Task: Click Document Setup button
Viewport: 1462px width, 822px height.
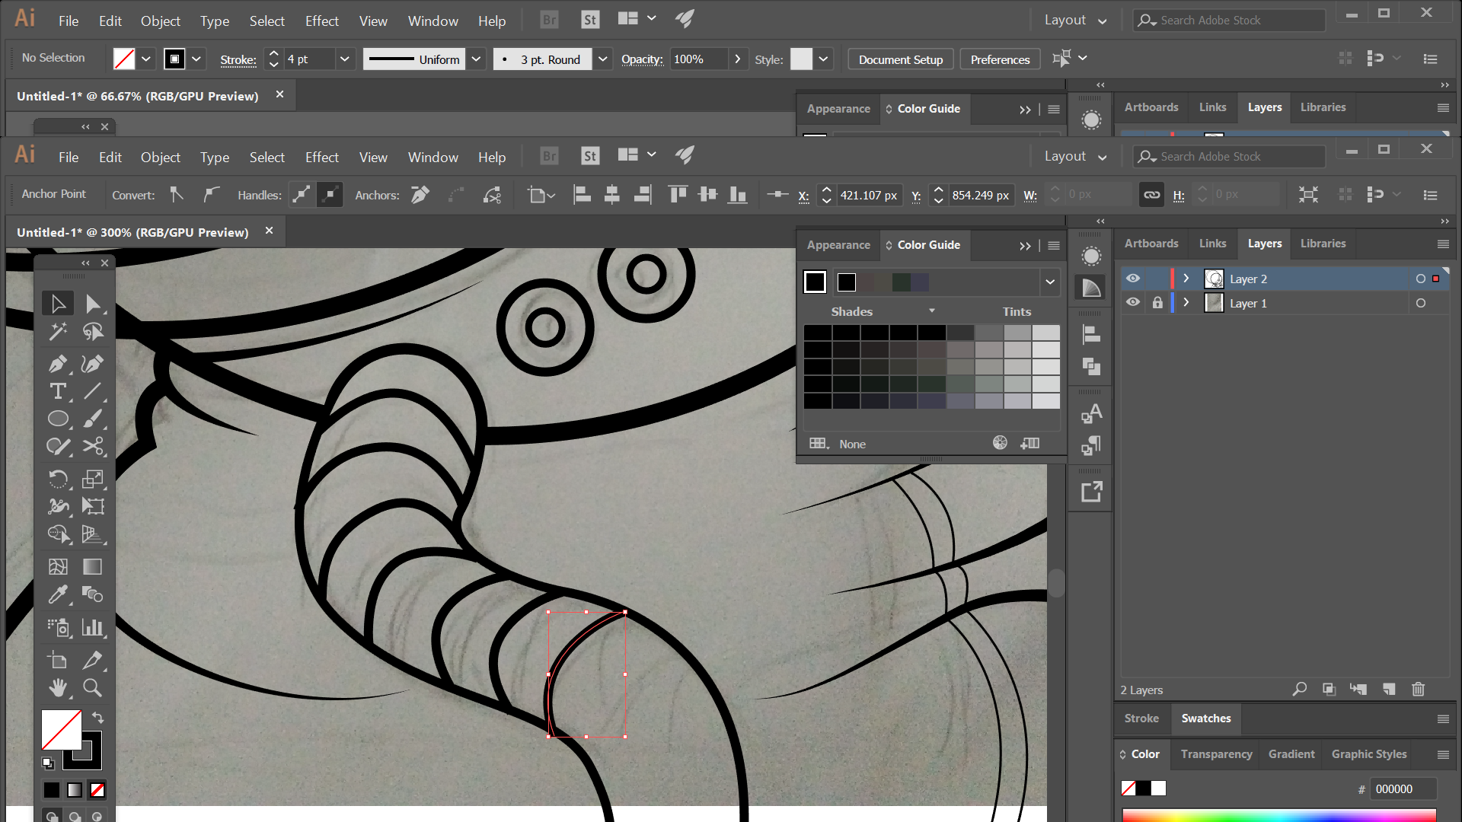Action: pos(900,59)
